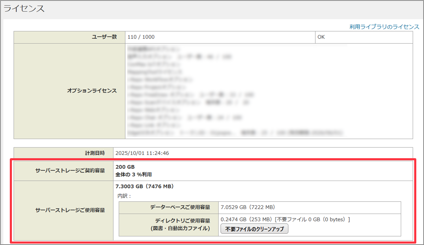Select the サーバーストレージご契約容量 label

[x=70, y=171]
